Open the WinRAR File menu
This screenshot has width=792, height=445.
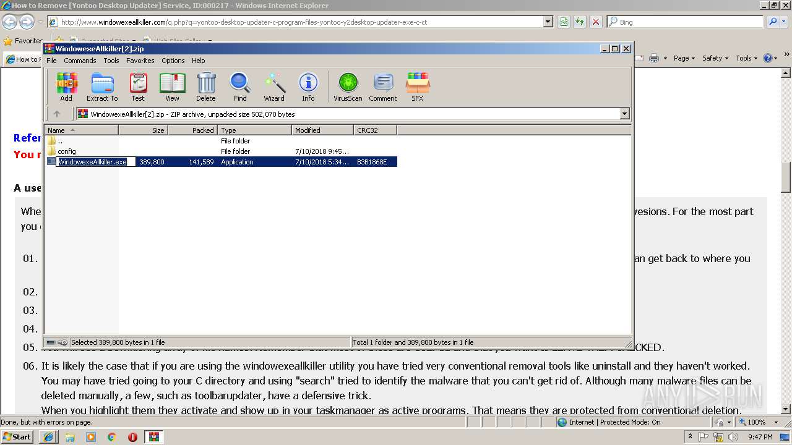(51, 61)
